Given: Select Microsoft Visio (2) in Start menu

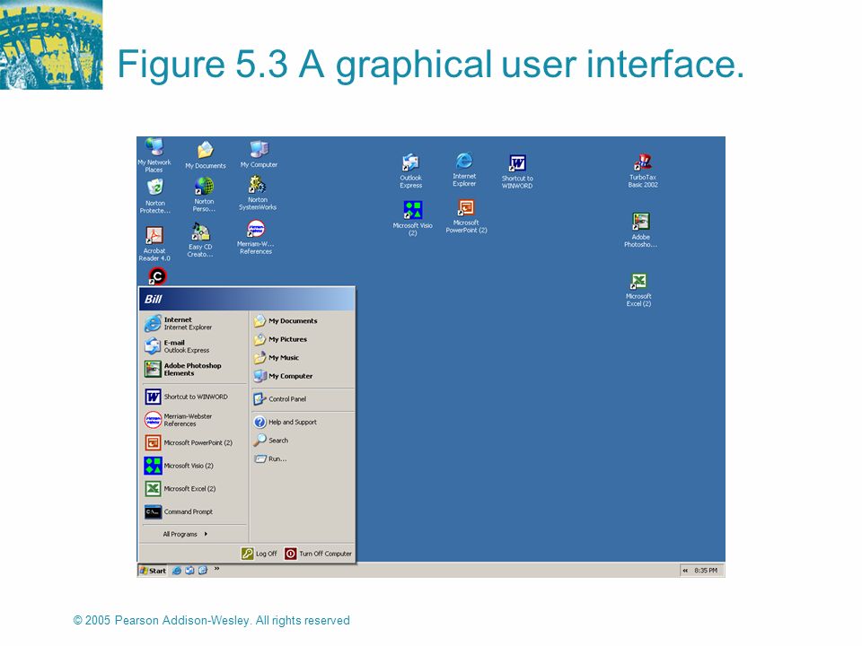Looking at the screenshot, I should [x=194, y=466].
